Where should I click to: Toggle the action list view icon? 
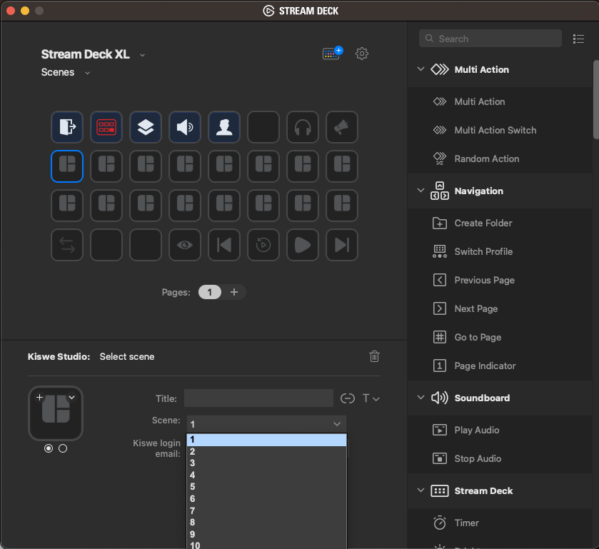[x=578, y=39]
